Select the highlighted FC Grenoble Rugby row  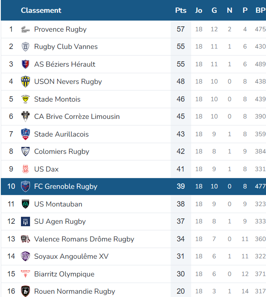point(133,186)
